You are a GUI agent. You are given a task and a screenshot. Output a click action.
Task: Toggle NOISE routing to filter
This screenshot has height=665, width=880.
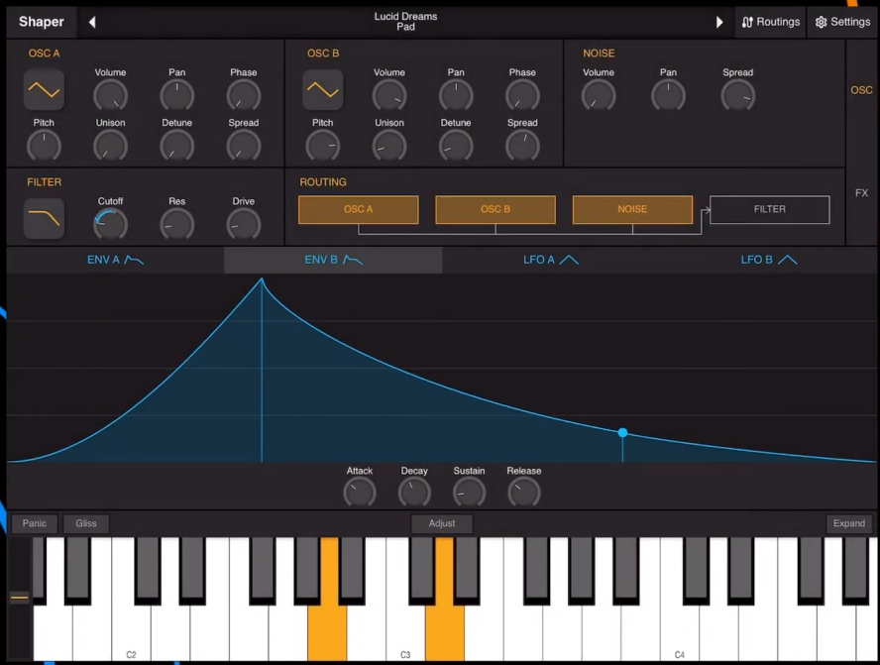632,209
